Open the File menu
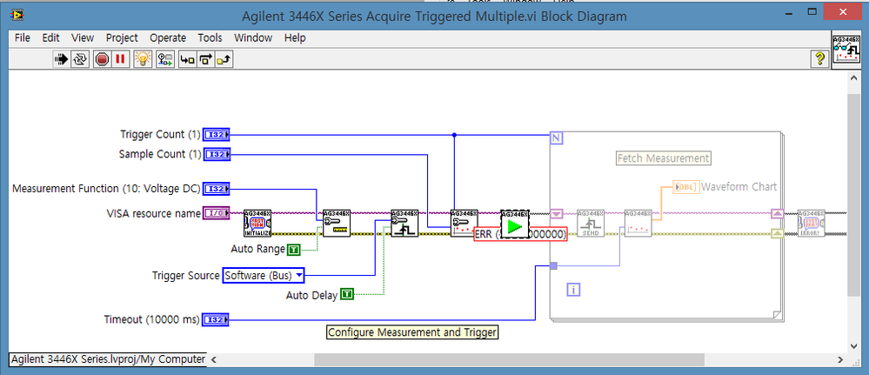The image size is (869, 375). [x=23, y=37]
